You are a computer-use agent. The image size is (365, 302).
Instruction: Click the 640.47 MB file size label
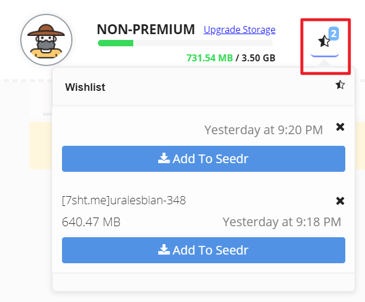91,222
